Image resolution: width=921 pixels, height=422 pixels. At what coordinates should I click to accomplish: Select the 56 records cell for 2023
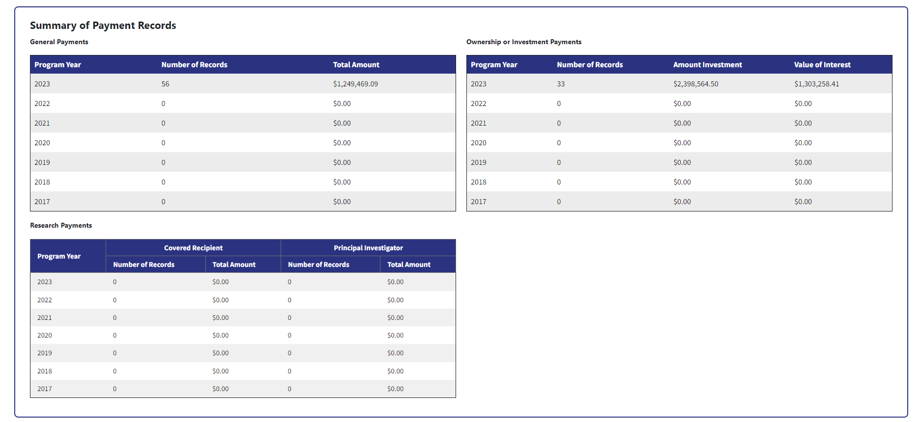click(165, 84)
